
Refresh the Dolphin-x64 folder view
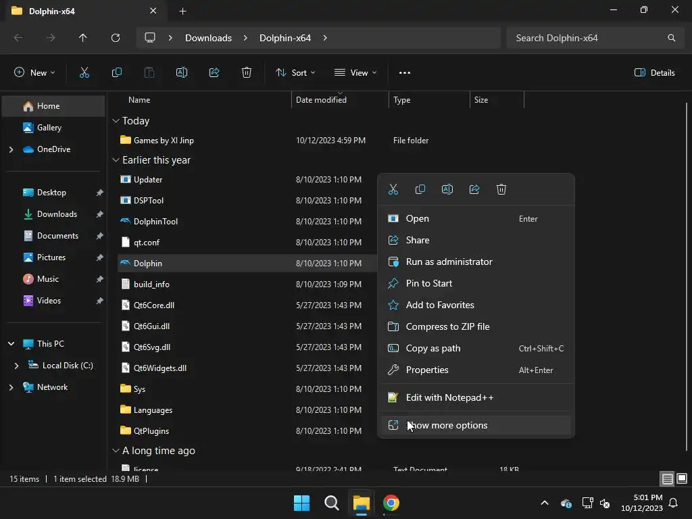116,38
